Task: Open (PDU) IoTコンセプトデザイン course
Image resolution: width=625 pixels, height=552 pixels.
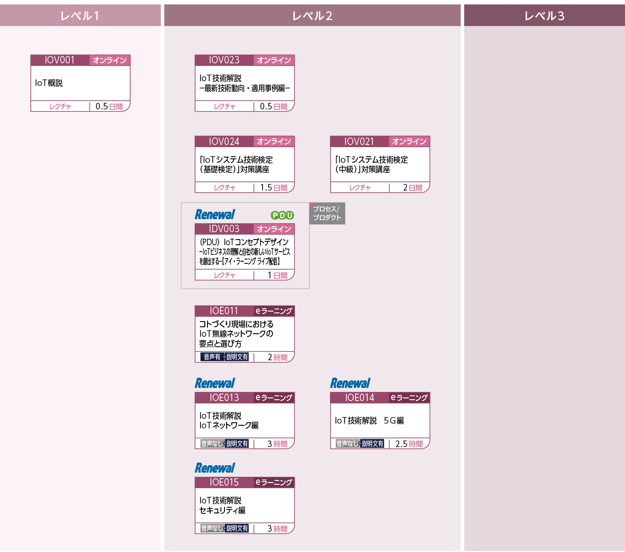Action: 244,251
